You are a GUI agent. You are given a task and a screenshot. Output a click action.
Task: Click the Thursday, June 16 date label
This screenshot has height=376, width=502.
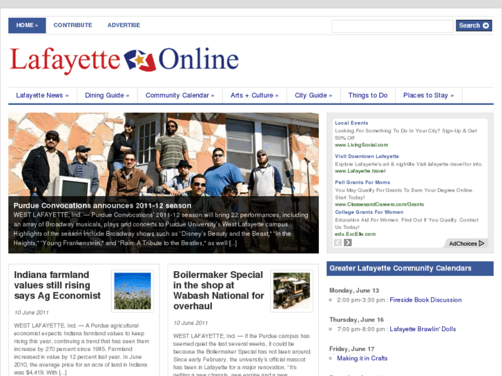(x=356, y=319)
